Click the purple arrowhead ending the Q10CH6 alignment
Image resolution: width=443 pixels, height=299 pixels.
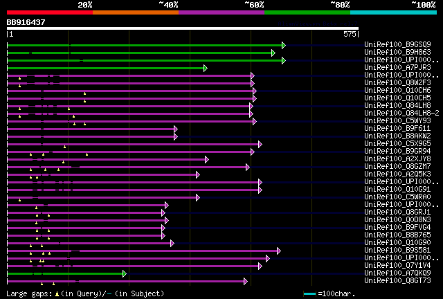tap(255, 91)
